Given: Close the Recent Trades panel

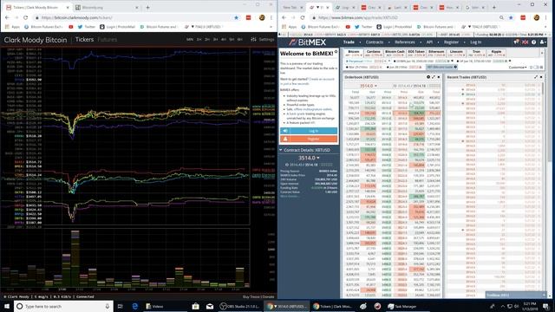Looking at the screenshot, I should click(541, 77).
